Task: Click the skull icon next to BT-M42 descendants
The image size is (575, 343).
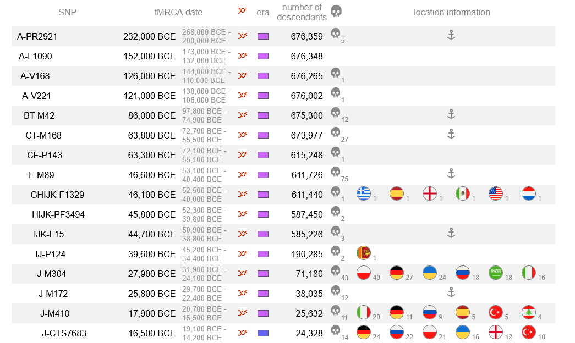Action: tap(336, 113)
